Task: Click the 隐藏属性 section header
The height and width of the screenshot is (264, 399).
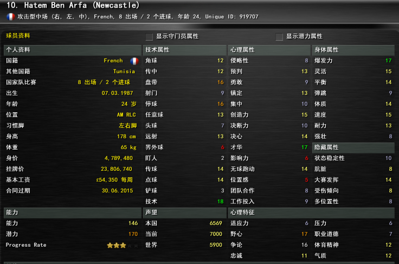Action: pyautogui.click(x=353, y=147)
